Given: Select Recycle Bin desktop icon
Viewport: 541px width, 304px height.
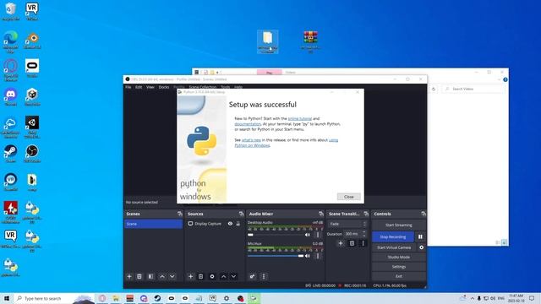Looking at the screenshot, I should (x=11, y=11).
